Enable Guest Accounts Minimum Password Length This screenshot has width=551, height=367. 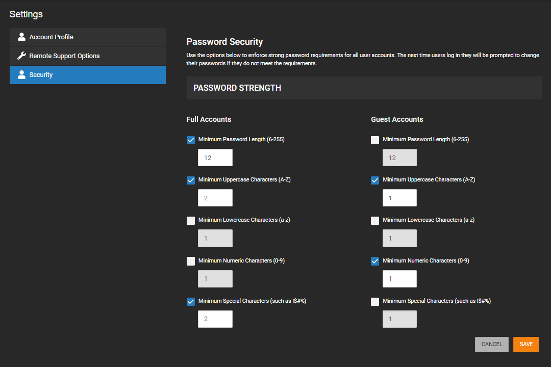pyautogui.click(x=375, y=140)
